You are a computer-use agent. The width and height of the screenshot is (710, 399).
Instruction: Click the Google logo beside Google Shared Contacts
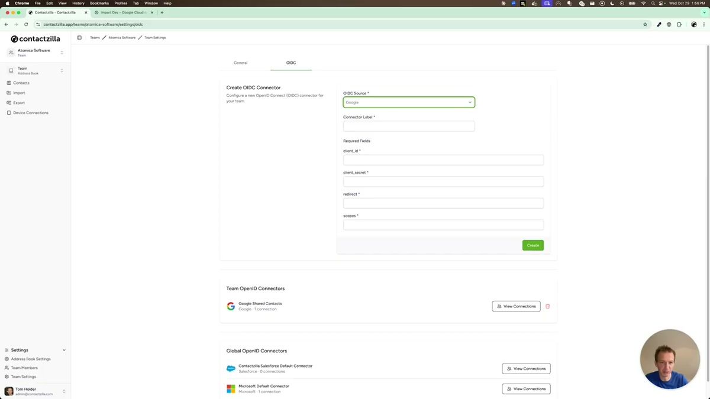click(231, 306)
